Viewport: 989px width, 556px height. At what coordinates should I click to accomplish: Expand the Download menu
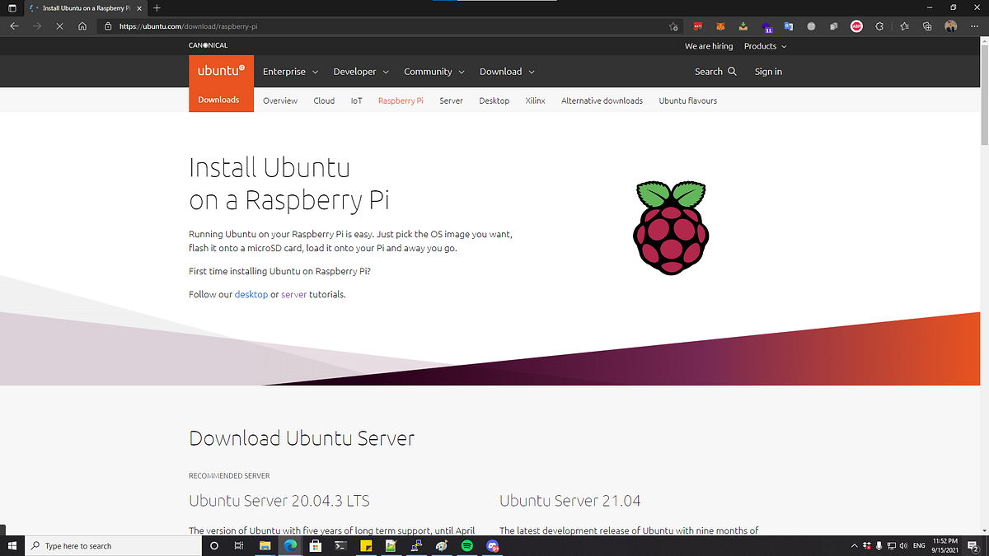(508, 72)
